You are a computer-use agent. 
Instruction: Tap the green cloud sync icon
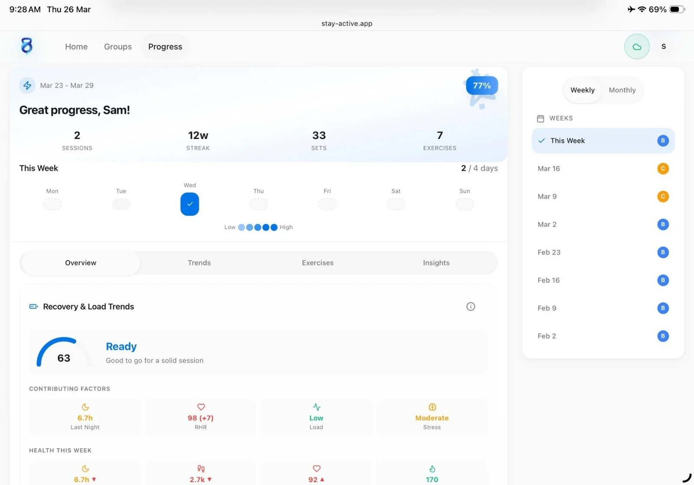[636, 46]
